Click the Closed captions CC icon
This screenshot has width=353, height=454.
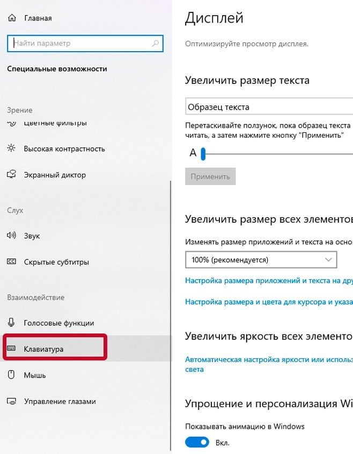click(11, 261)
